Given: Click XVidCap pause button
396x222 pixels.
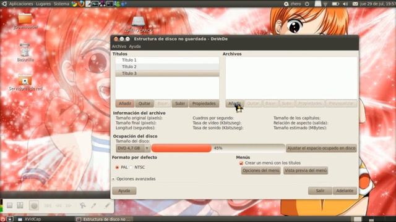Looking at the screenshot, I should [20, 205].
